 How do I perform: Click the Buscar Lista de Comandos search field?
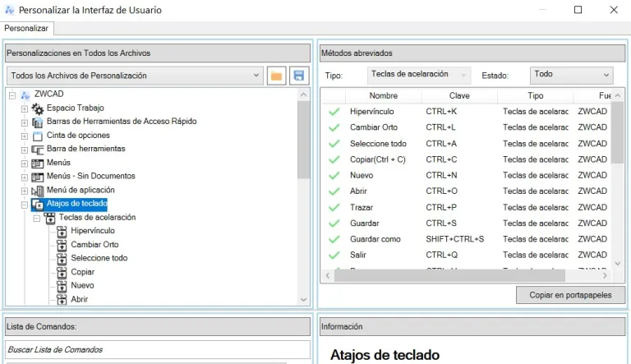158,349
